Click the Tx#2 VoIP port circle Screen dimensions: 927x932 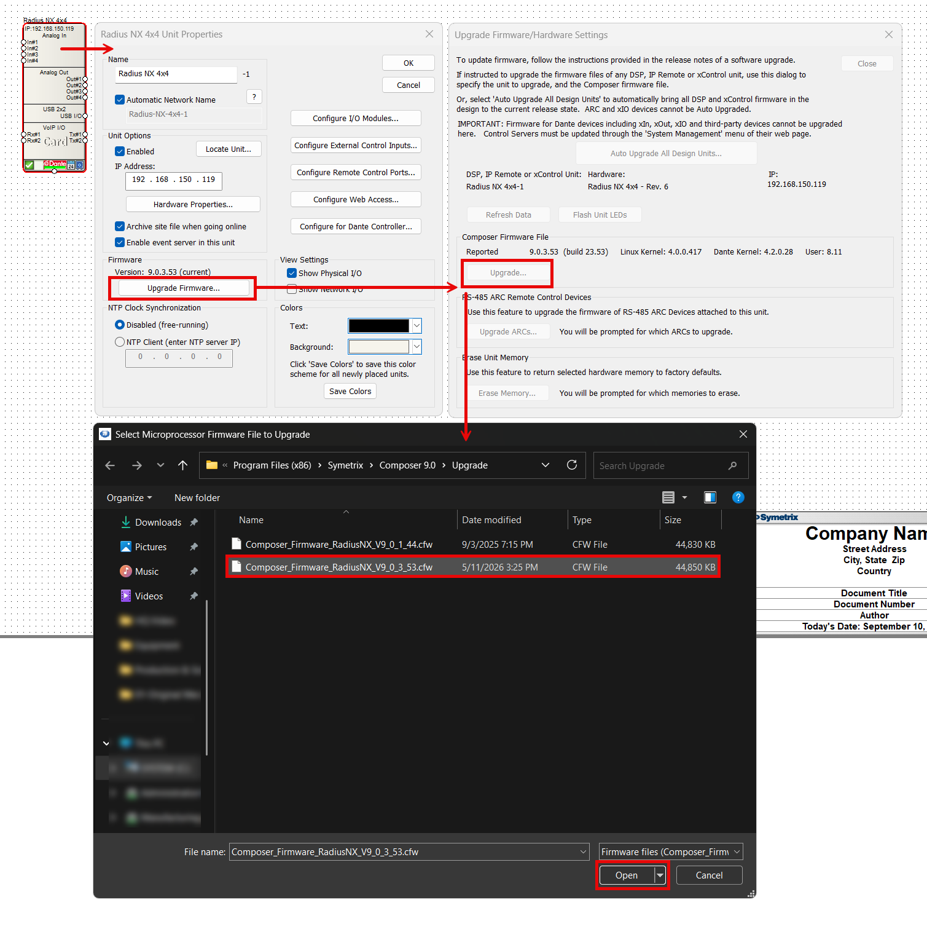pos(85,141)
